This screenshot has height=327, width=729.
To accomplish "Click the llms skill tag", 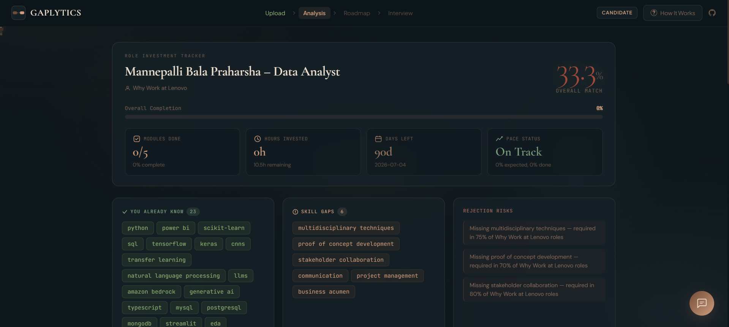I will tap(241, 276).
